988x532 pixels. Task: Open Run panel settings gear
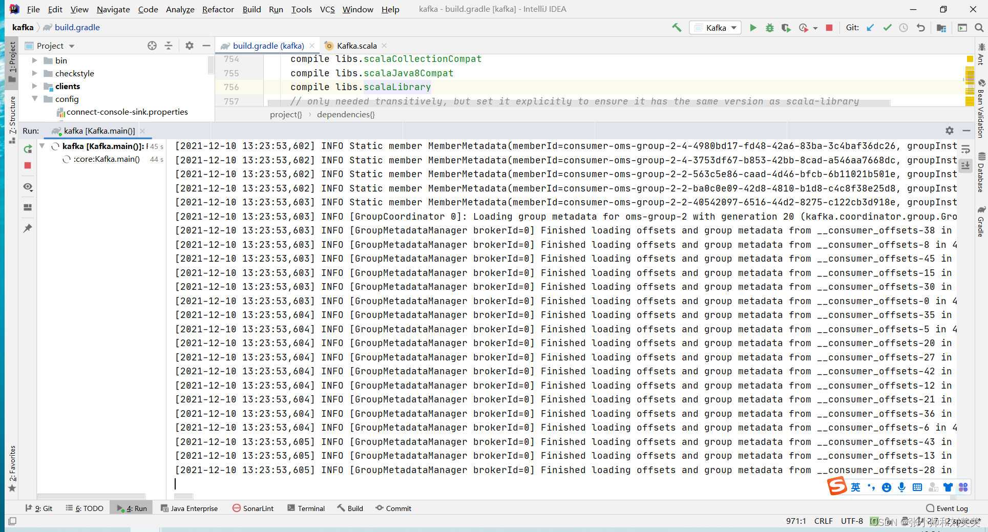(950, 131)
